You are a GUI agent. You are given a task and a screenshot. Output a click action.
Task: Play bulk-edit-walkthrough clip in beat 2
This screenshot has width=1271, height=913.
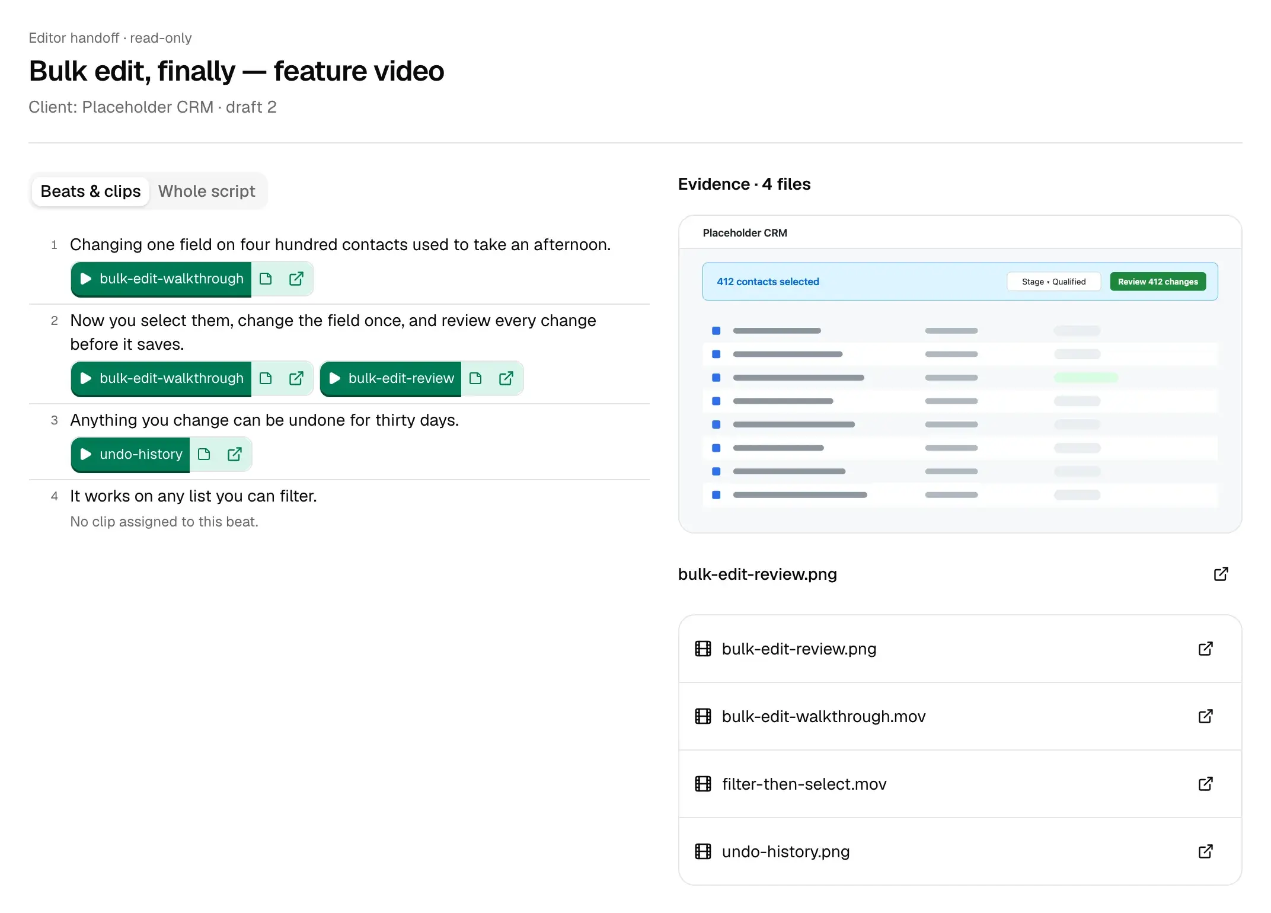coord(161,378)
